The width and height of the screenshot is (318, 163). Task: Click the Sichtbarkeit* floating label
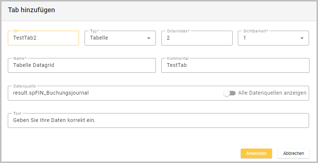coord(256,31)
